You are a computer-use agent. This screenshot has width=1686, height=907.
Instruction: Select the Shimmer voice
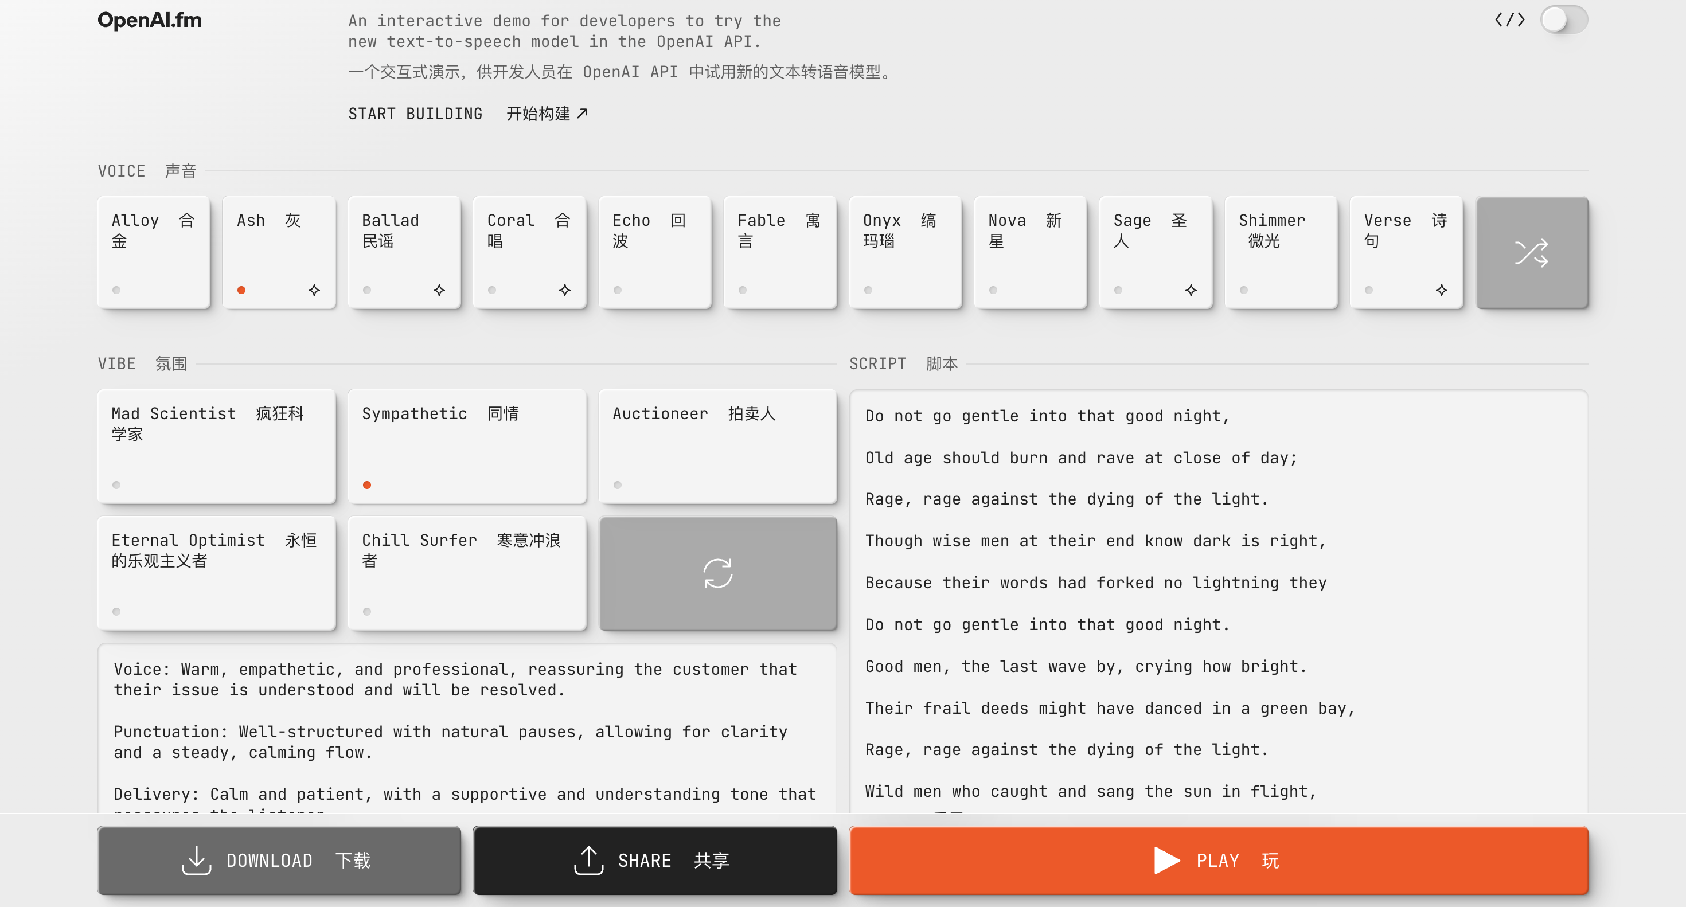pyautogui.click(x=1281, y=253)
